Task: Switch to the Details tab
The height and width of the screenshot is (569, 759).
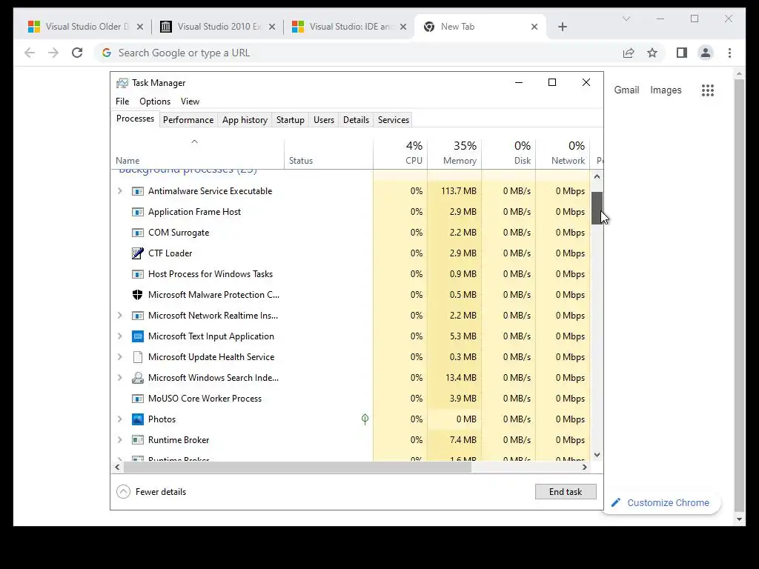Action: [357, 120]
